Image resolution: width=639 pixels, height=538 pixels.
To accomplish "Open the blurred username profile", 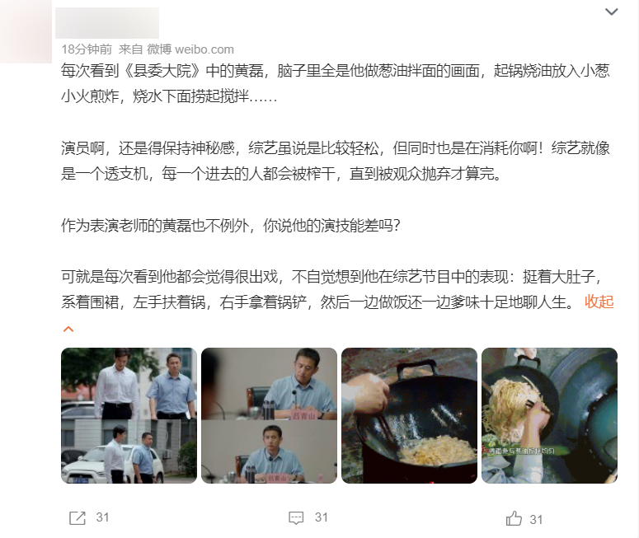I will (x=107, y=23).
